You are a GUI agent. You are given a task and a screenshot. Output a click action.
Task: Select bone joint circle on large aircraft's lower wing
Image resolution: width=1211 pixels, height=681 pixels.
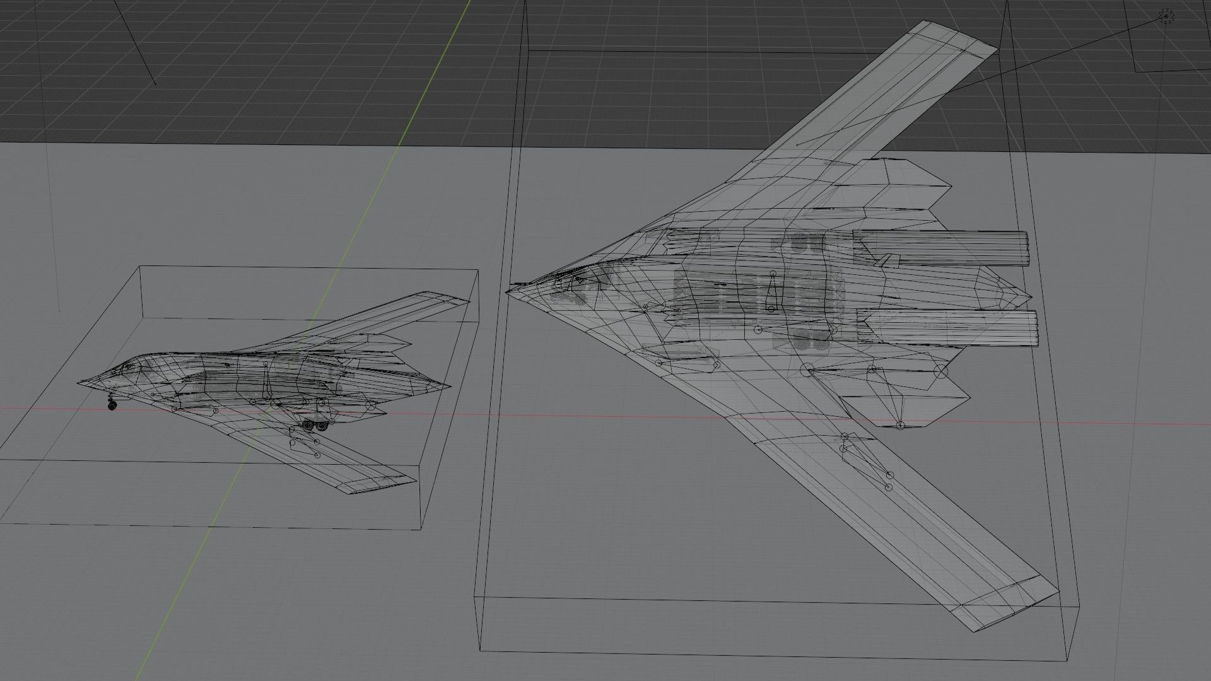click(x=889, y=475)
